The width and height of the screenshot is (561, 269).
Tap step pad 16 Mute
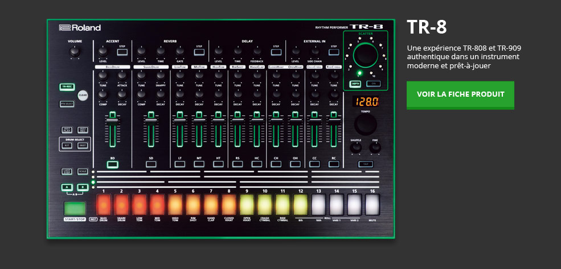[x=372, y=204]
